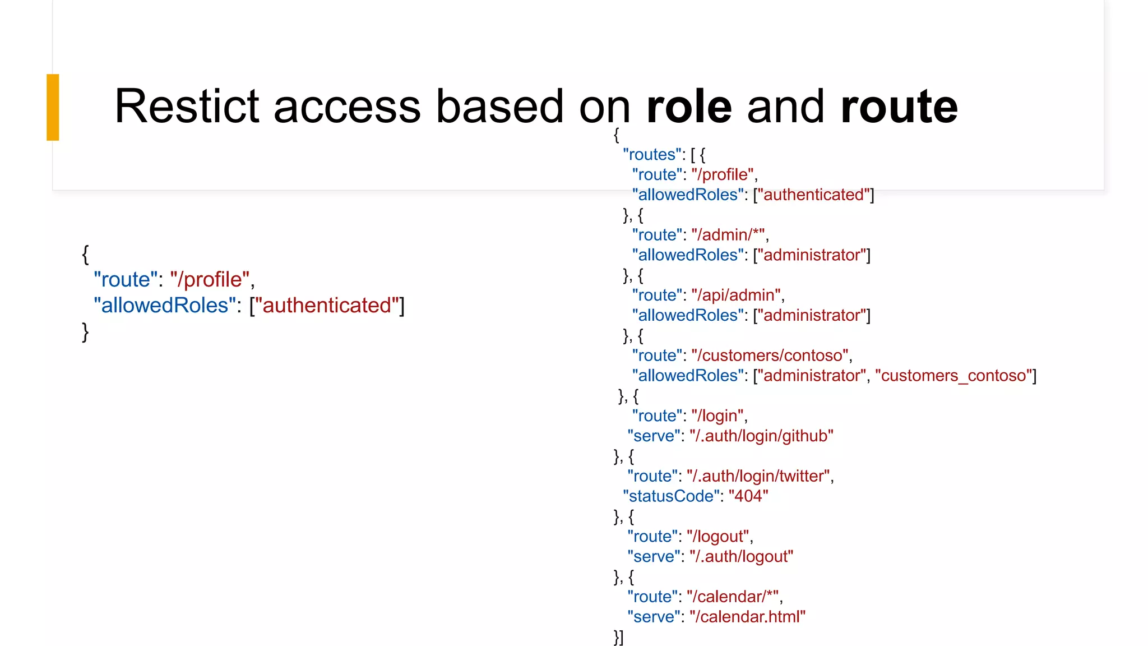The height and width of the screenshot is (646, 1148).
Task: Click "authenticated" in the left code snippet
Action: (x=327, y=306)
